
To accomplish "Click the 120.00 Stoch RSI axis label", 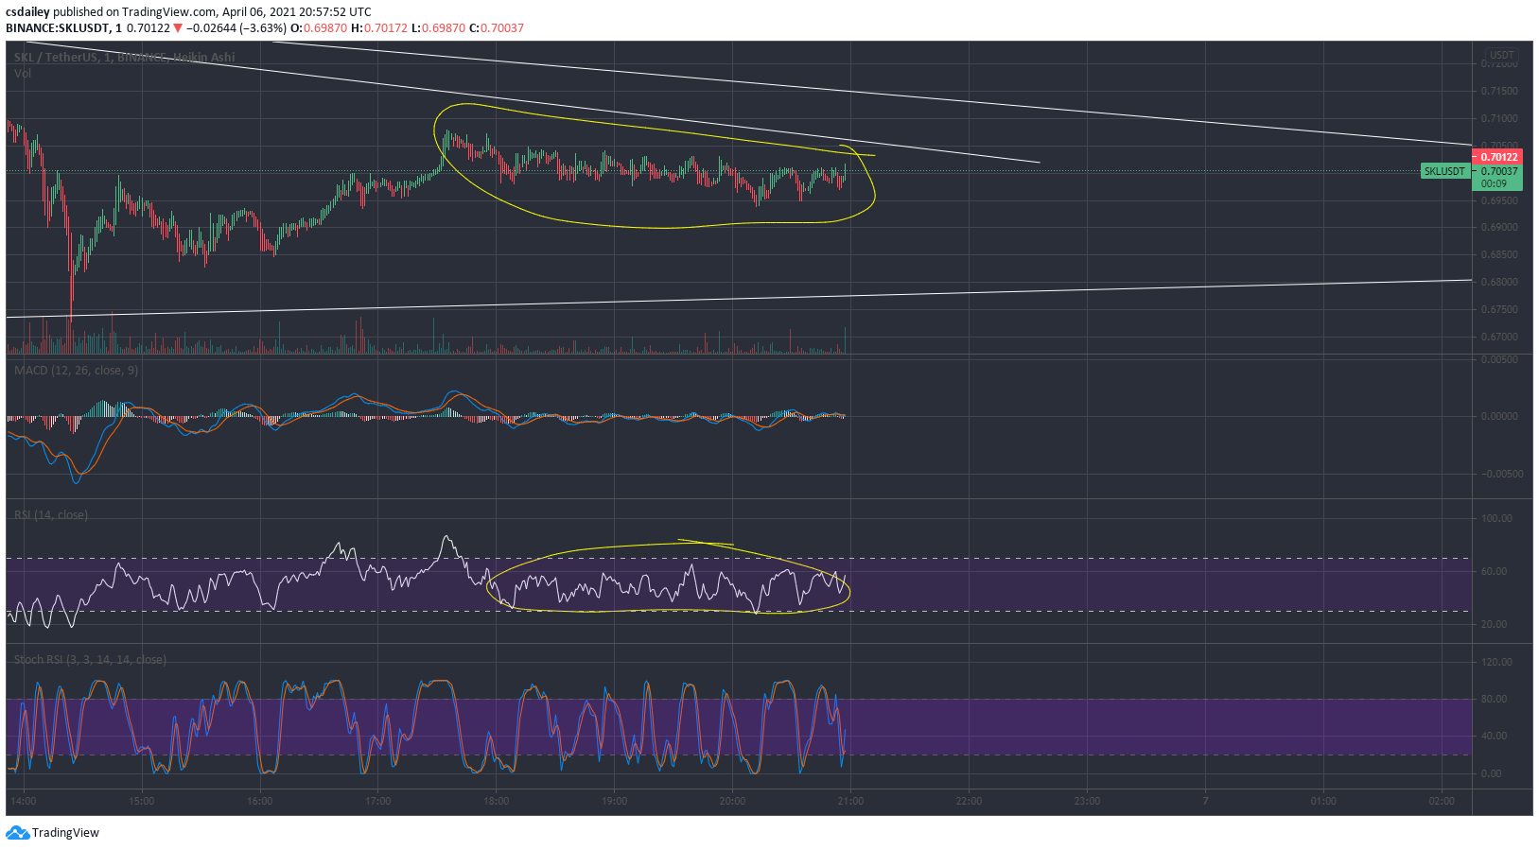I will pos(1497,662).
